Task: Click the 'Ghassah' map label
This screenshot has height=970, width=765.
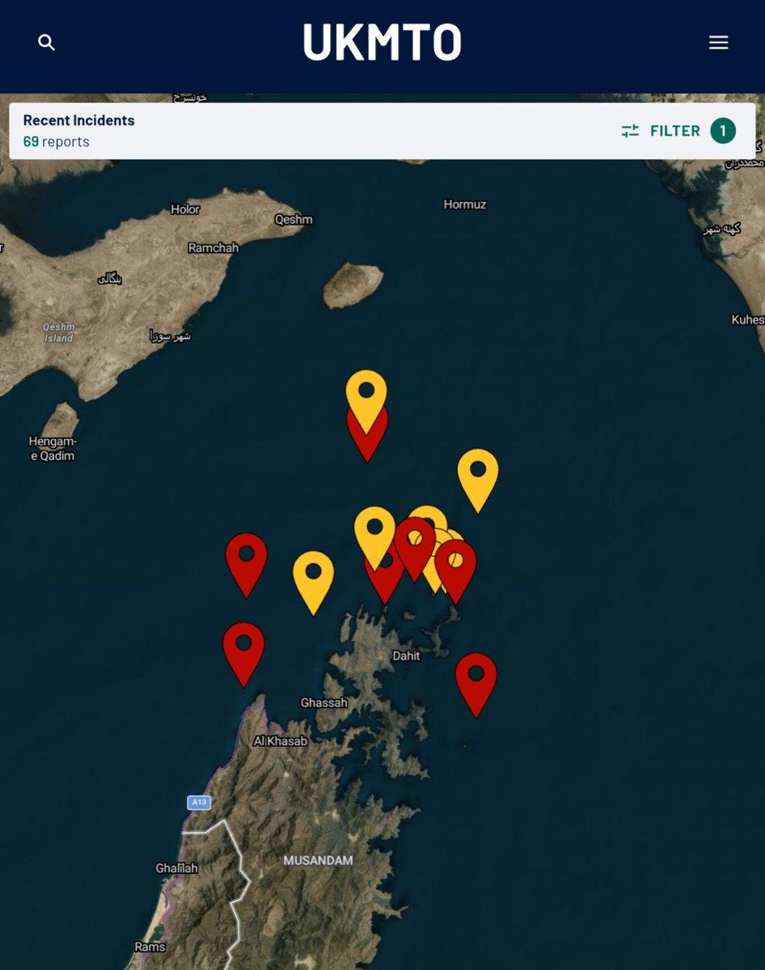Action: (323, 702)
